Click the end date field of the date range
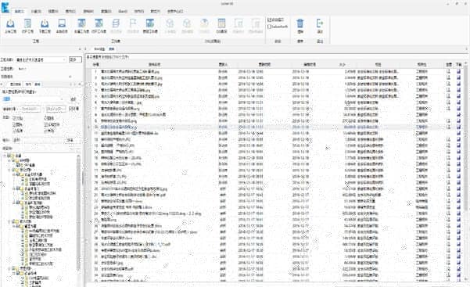Screen dimensions: 470x287 [x=56, y=109]
